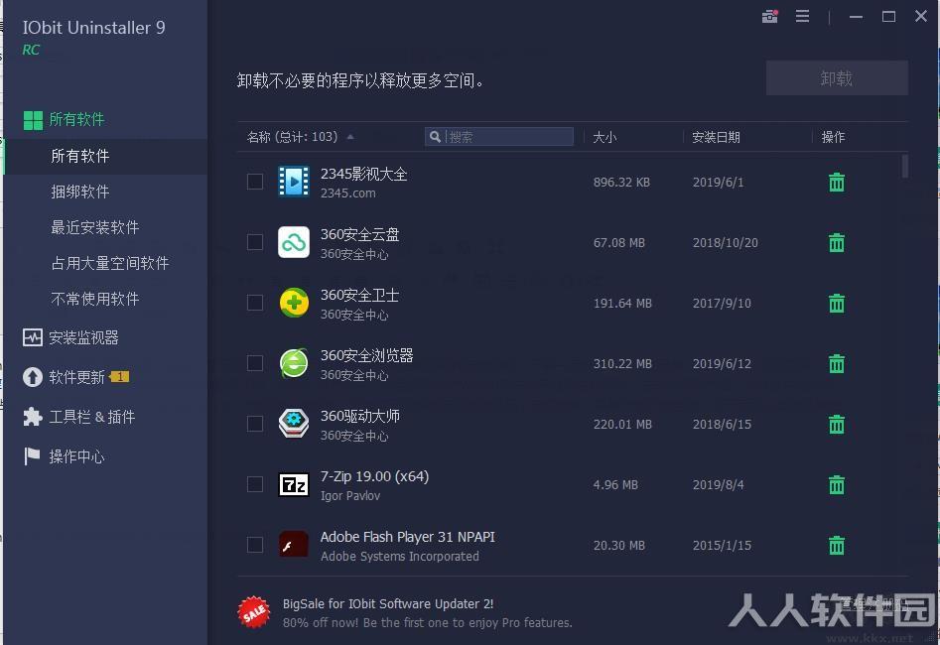Click the 360安全云盘 cloud icon
The height and width of the screenshot is (645, 940).
(x=294, y=242)
